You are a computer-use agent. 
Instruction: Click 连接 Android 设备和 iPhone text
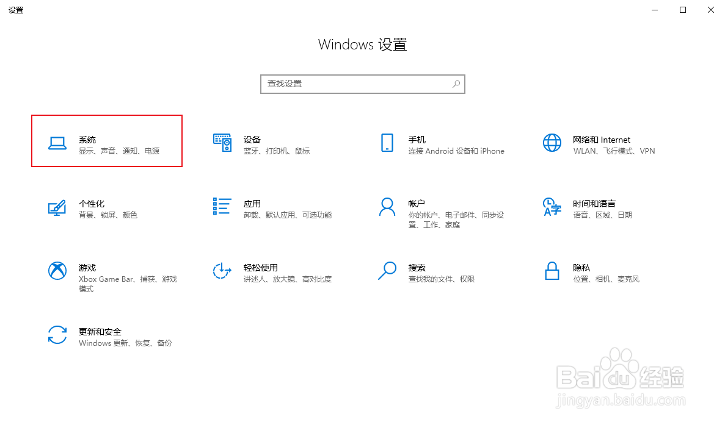pyautogui.click(x=456, y=151)
